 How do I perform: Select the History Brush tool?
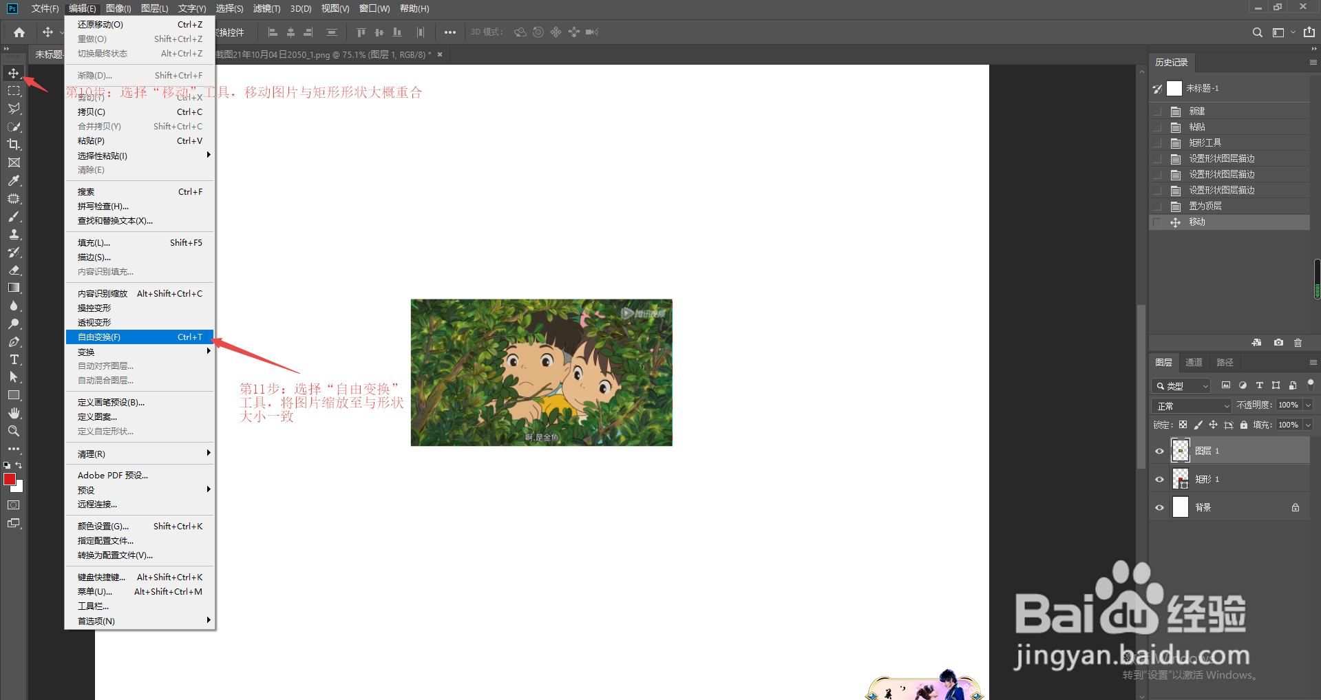(x=14, y=253)
